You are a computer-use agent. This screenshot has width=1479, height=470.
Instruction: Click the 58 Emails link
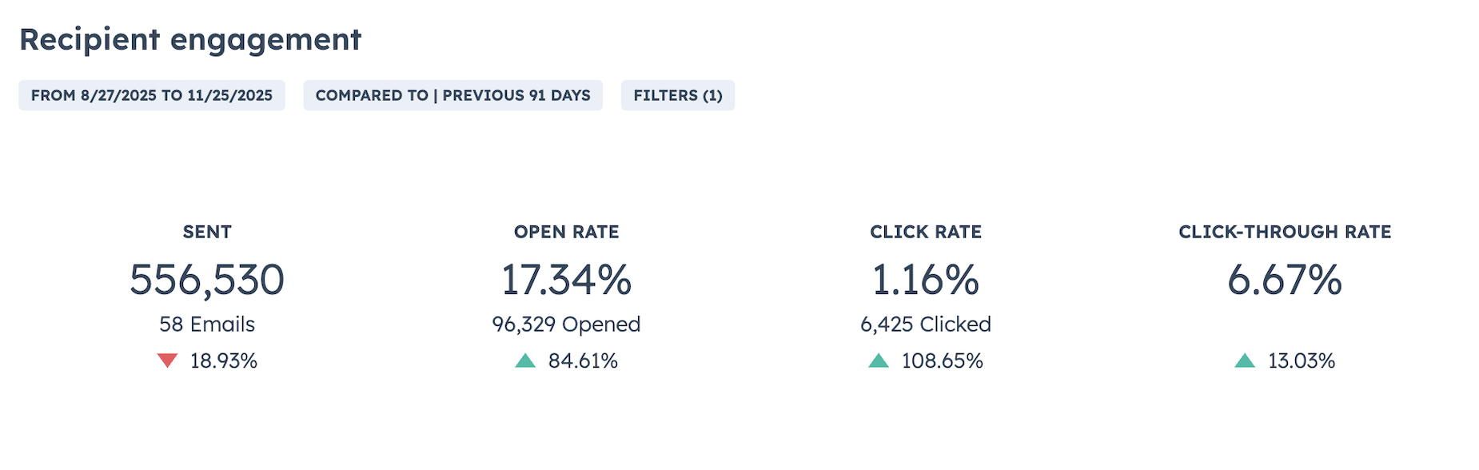206,325
